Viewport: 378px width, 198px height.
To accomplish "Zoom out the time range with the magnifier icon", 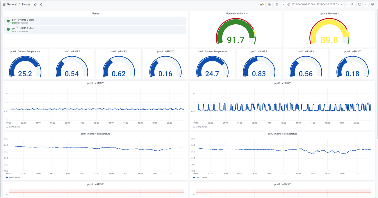I will coord(352,4).
